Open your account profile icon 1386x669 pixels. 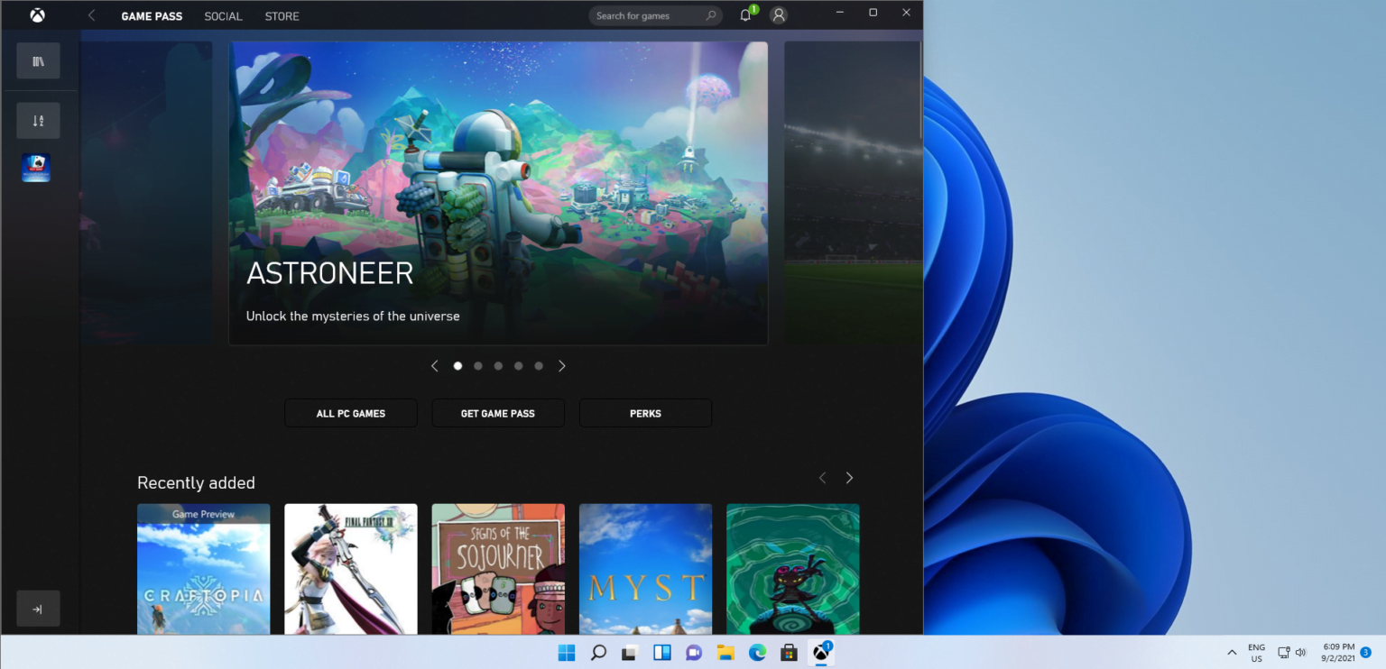click(778, 15)
